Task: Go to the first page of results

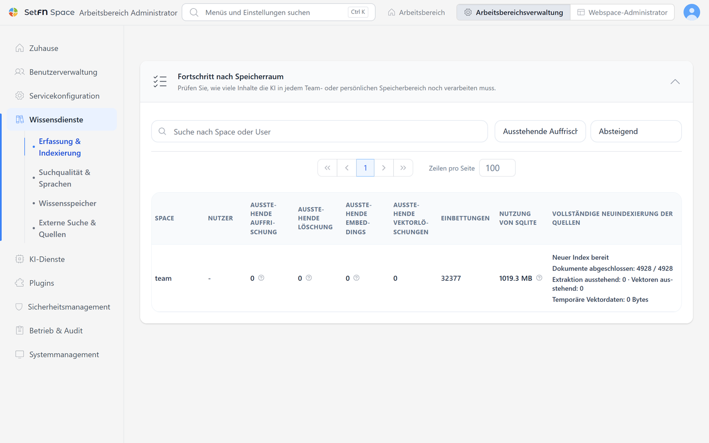Action: tap(327, 168)
